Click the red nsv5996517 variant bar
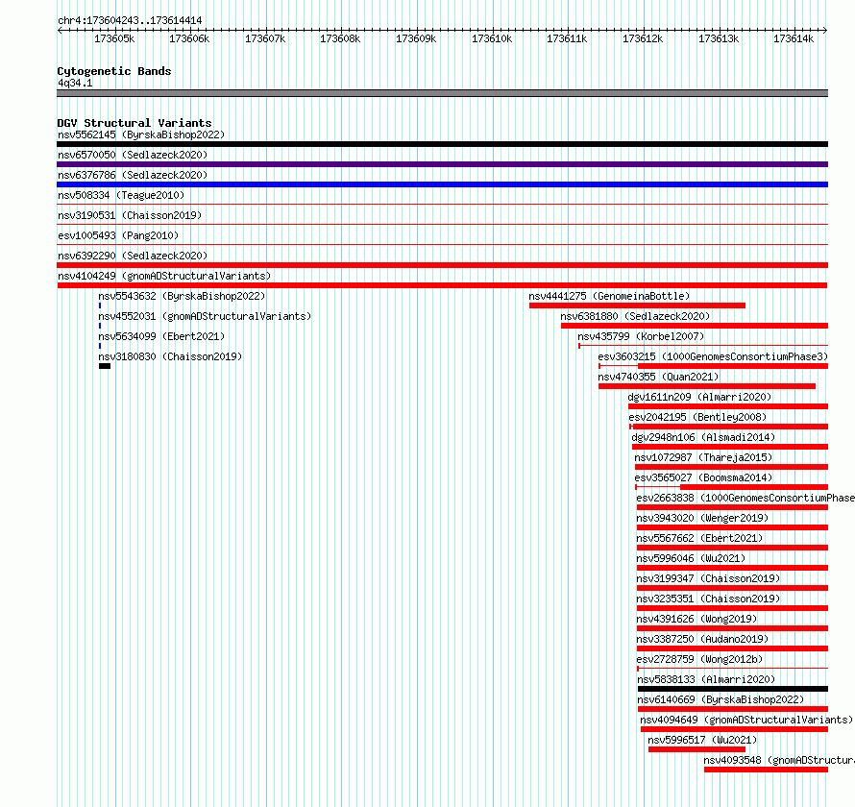Image resolution: width=855 pixels, height=807 pixels. coord(696,749)
